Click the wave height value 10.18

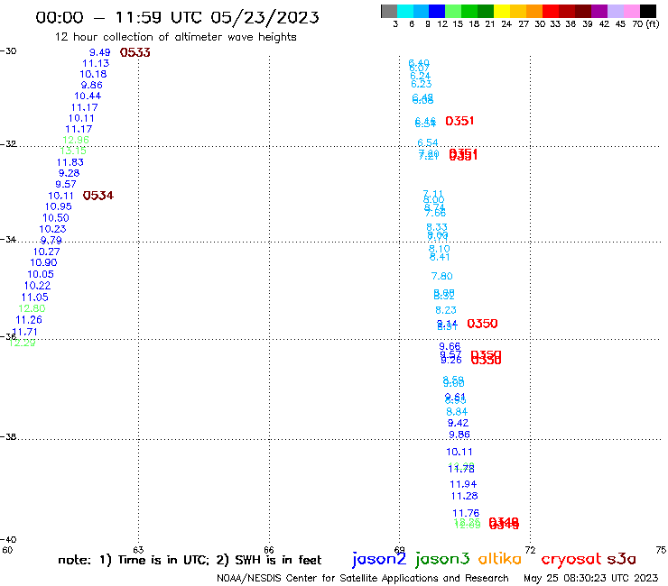pyautogui.click(x=93, y=74)
